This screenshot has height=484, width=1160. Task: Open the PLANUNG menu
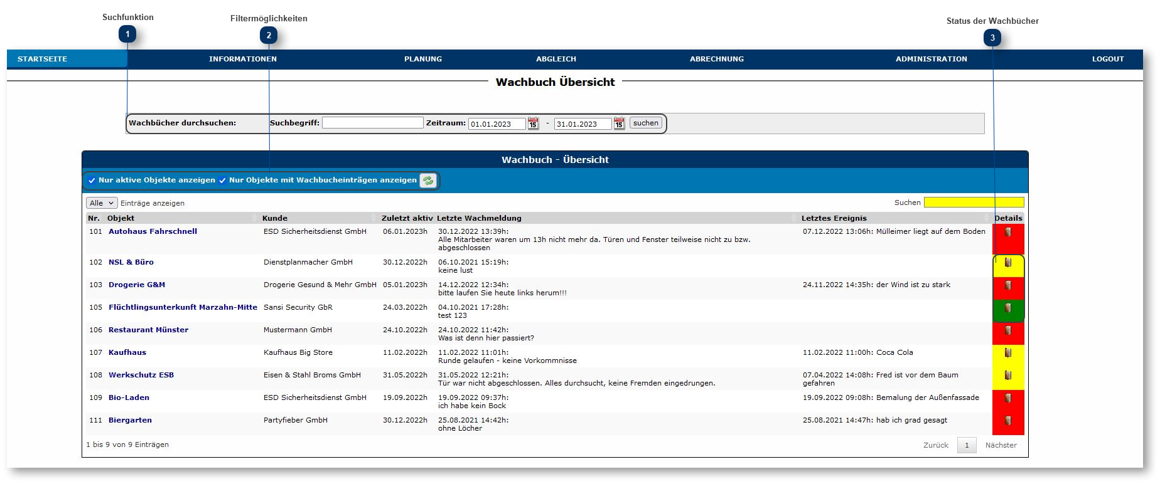[423, 59]
